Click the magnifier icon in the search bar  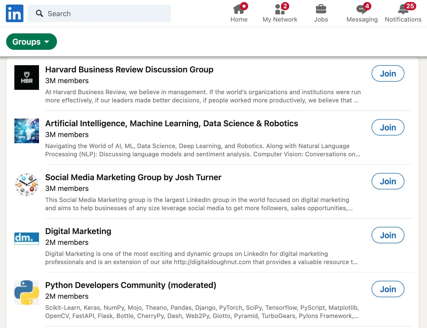pyautogui.click(x=40, y=13)
